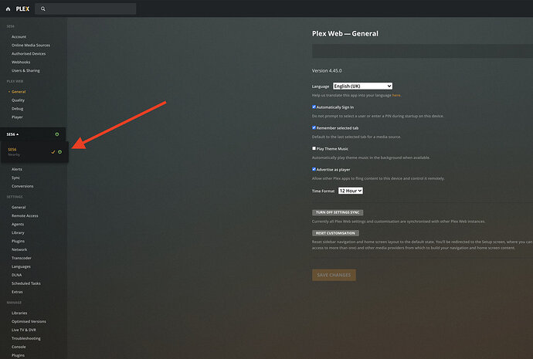Open server Sync page
This screenshot has height=359, width=533.
coord(15,178)
